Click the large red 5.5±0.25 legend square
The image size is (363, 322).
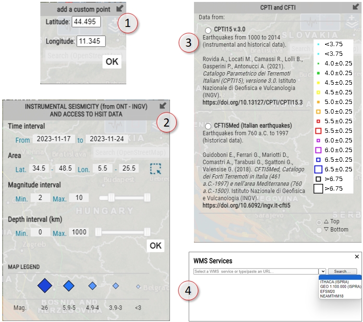click(318, 131)
